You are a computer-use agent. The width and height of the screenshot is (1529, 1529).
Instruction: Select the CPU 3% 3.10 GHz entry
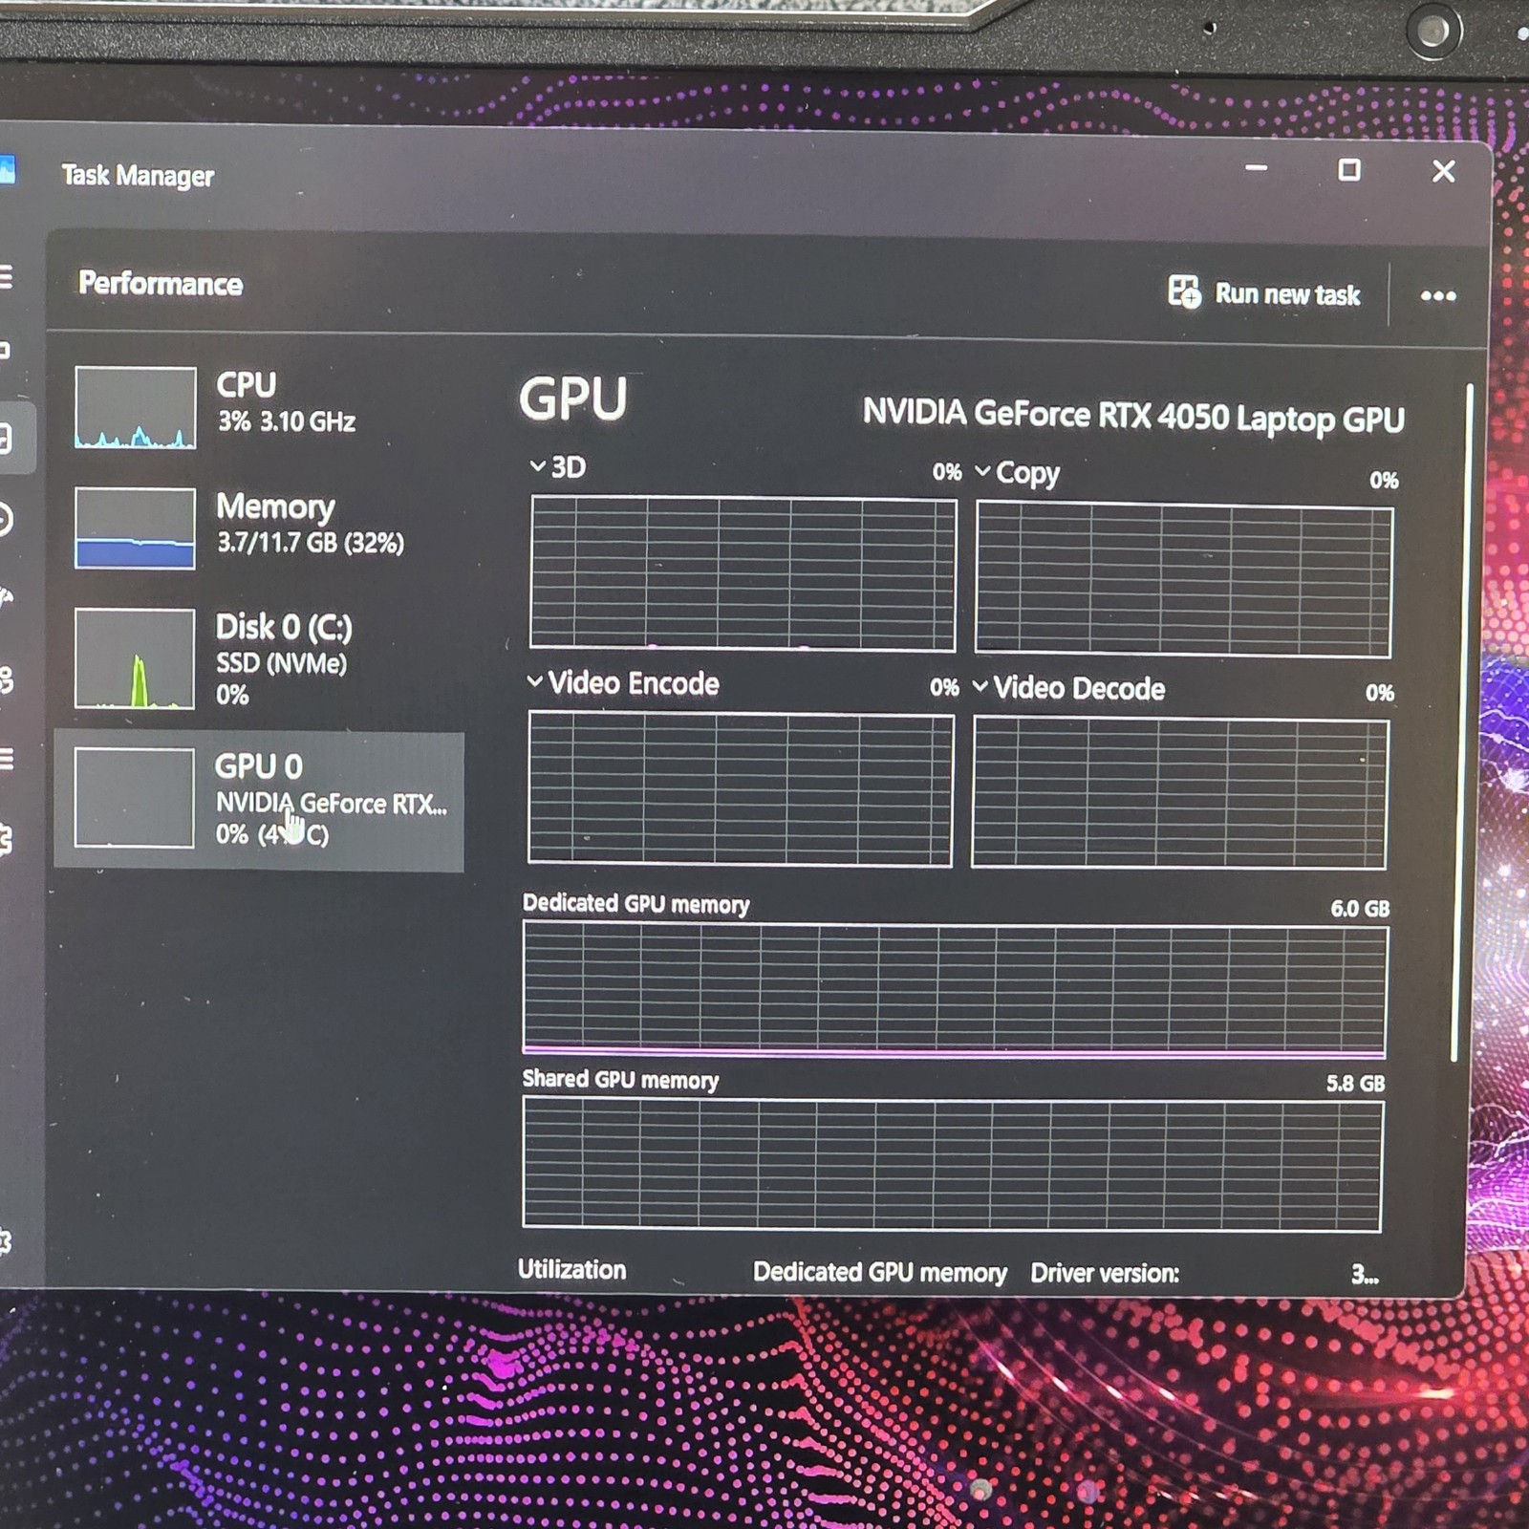coord(258,405)
